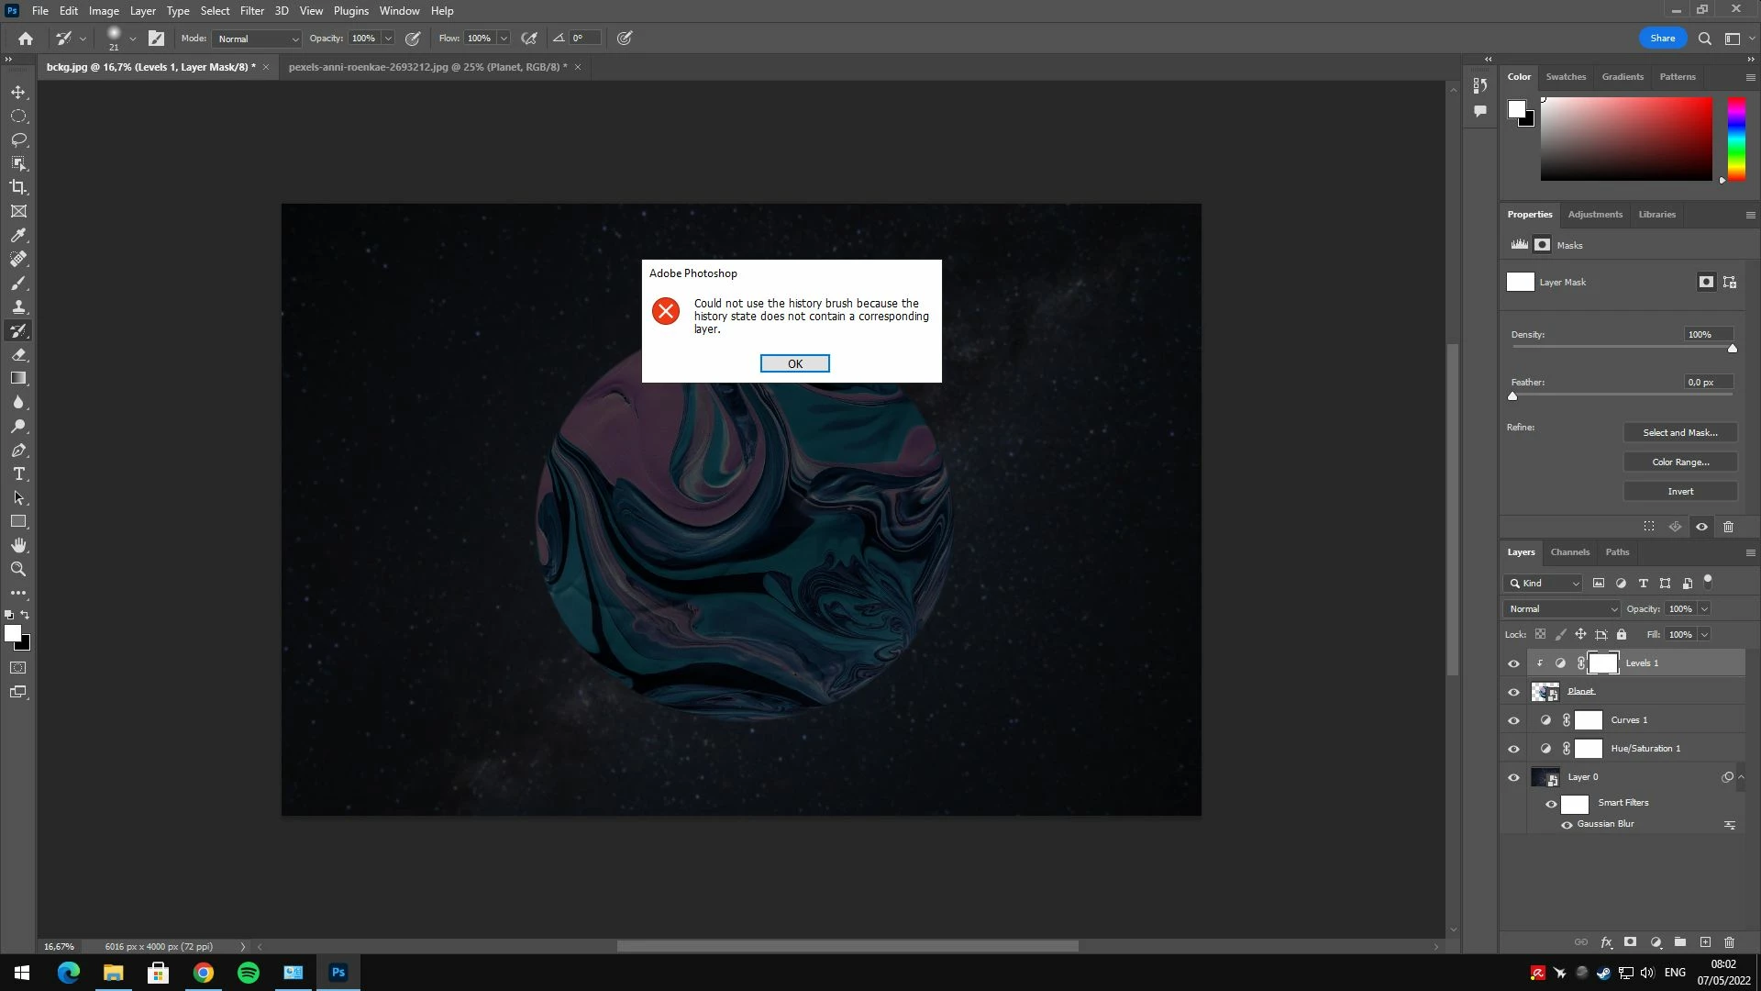Select the Hand tool

(18, 545)
